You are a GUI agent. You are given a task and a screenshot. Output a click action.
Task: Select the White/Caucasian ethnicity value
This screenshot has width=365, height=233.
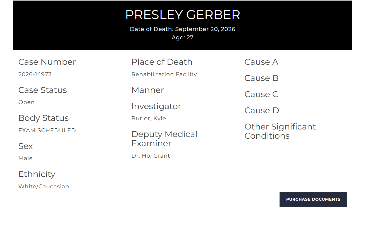click(44, 186)
